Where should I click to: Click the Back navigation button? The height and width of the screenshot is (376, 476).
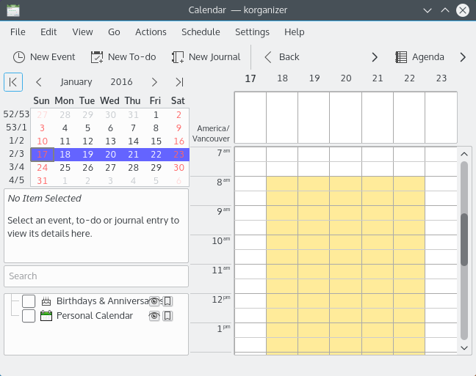click(282, 57)
